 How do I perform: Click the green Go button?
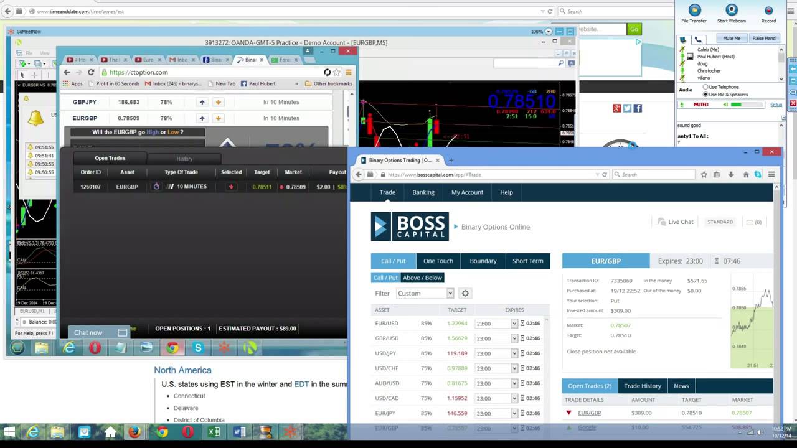[x=634, y=29]
